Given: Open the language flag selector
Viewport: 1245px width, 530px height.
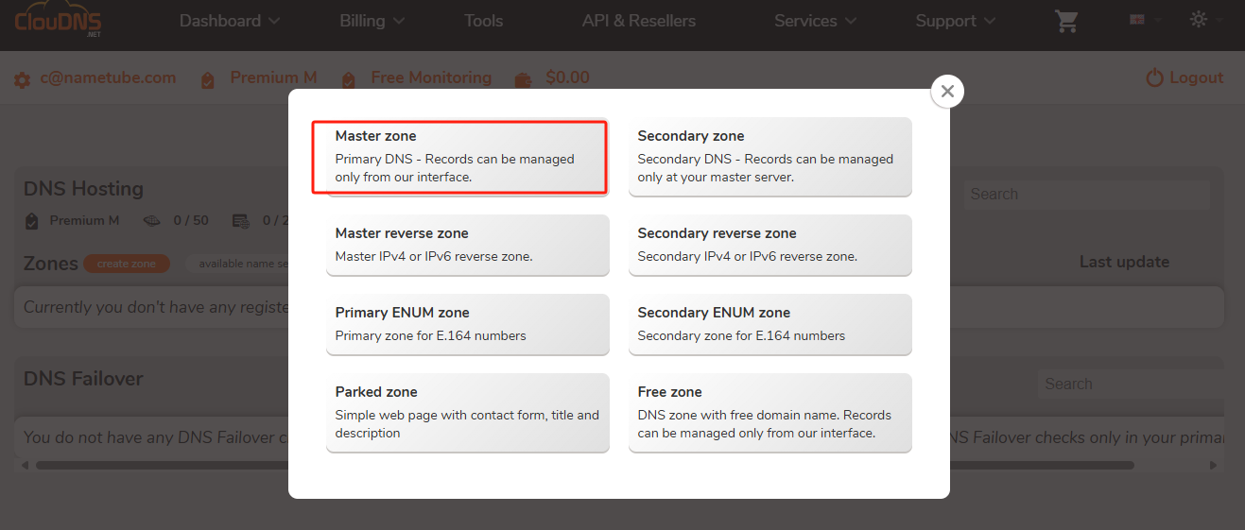Looking at the screenshot, I should tap(1145, 20).
